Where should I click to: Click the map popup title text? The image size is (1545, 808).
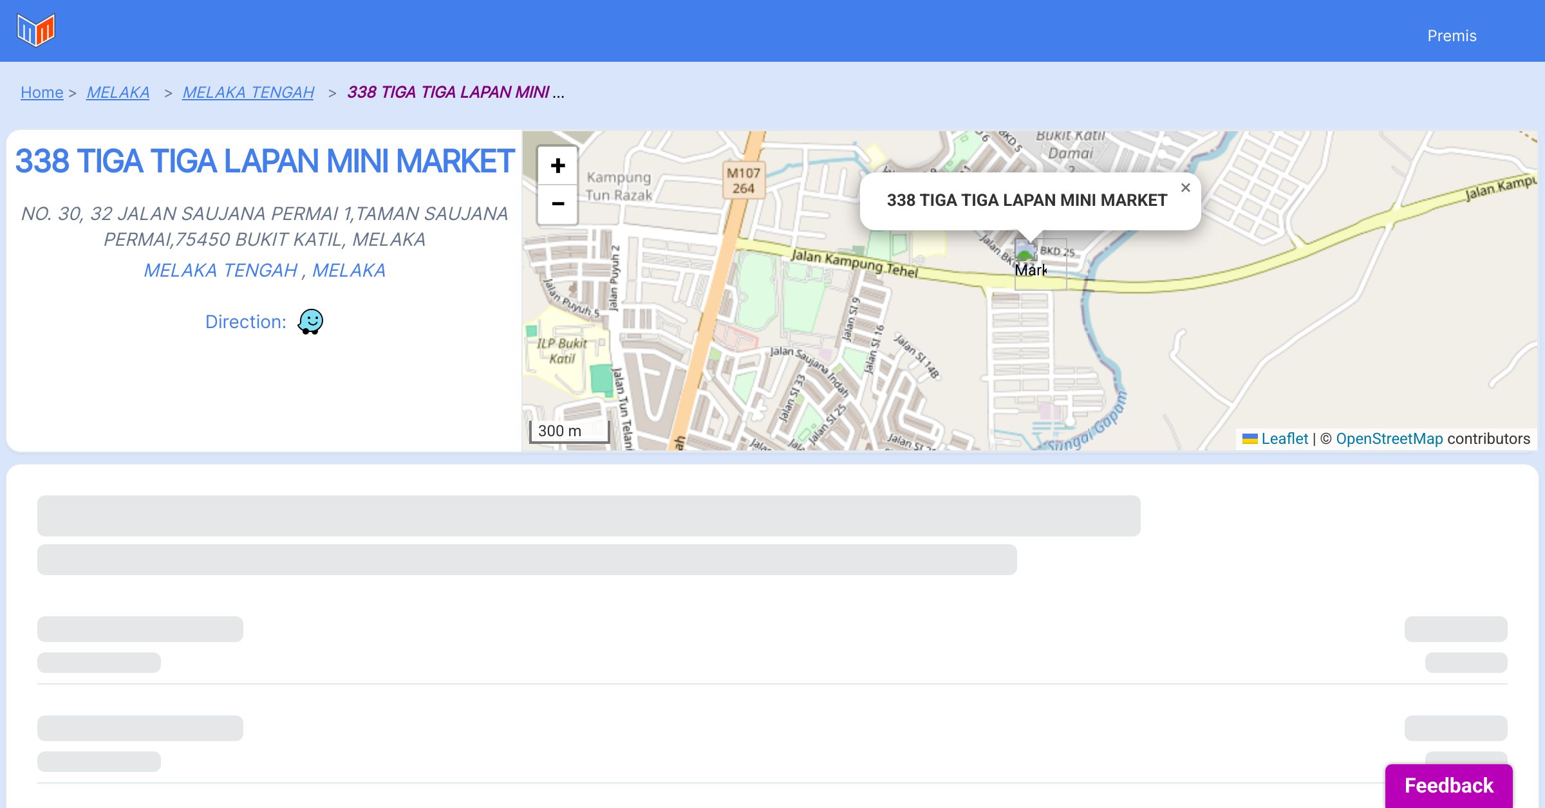[1027, 200]
